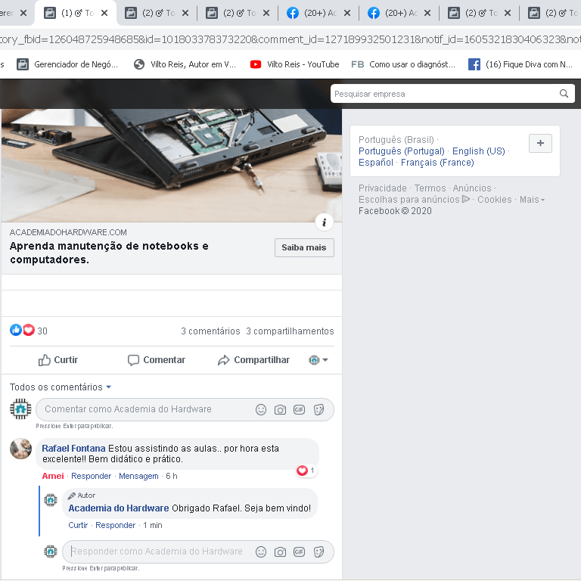Open Rafael Fontana profile name link
The image size is (581, 581).
[73, 449]
